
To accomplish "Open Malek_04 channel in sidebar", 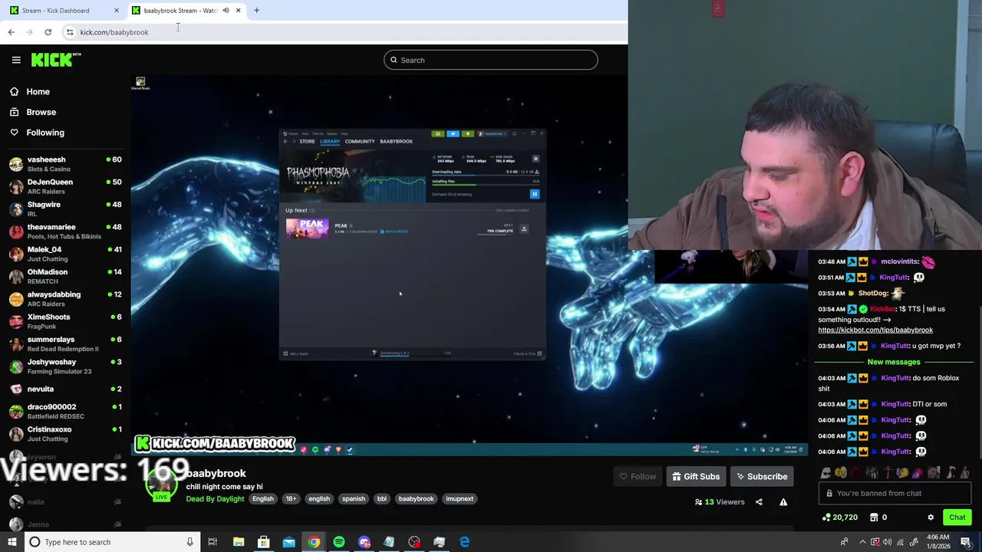I will click(x=65, y=254).
